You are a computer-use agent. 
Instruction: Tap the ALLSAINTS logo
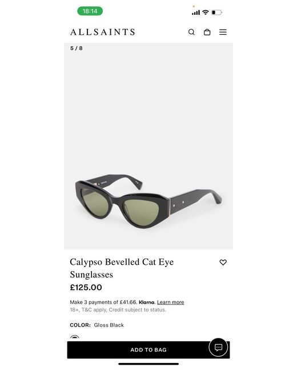point(103,32)
